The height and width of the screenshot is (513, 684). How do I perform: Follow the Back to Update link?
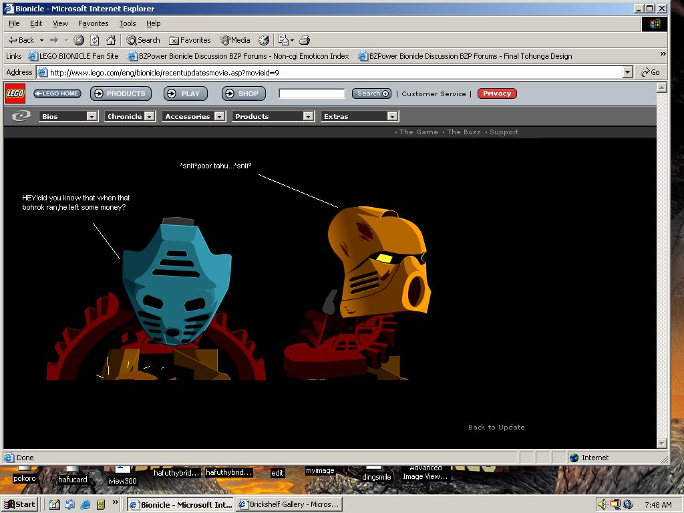pos(496,427)
